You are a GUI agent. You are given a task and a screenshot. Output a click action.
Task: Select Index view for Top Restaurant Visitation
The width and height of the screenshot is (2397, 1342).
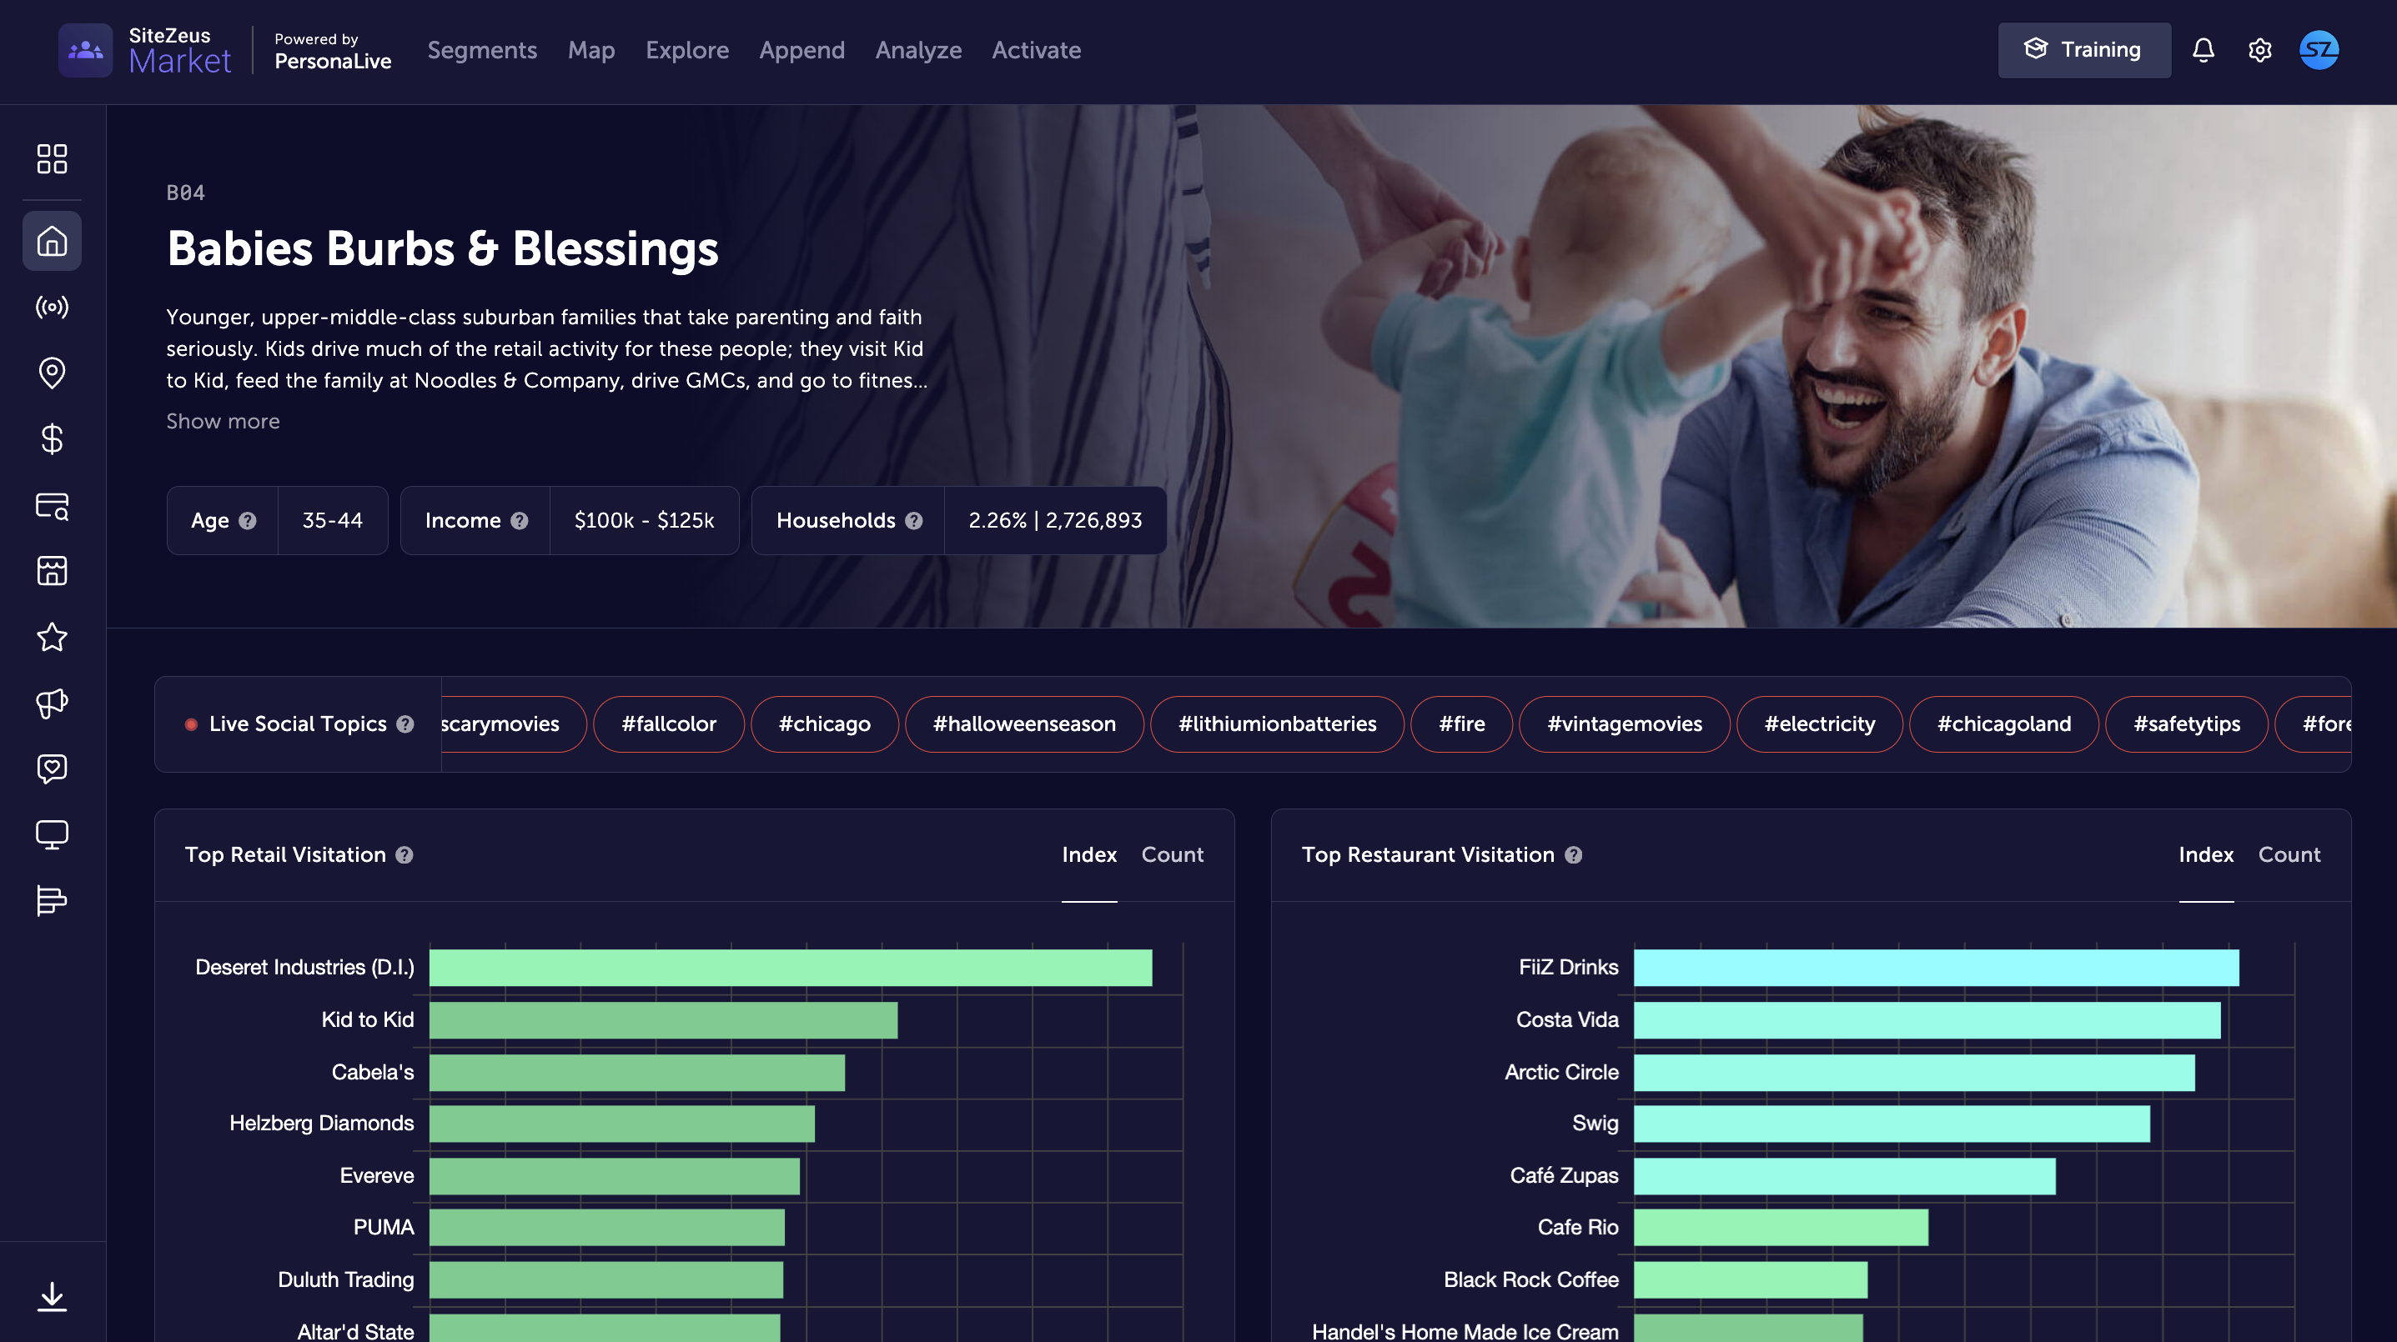point(2205,854)
